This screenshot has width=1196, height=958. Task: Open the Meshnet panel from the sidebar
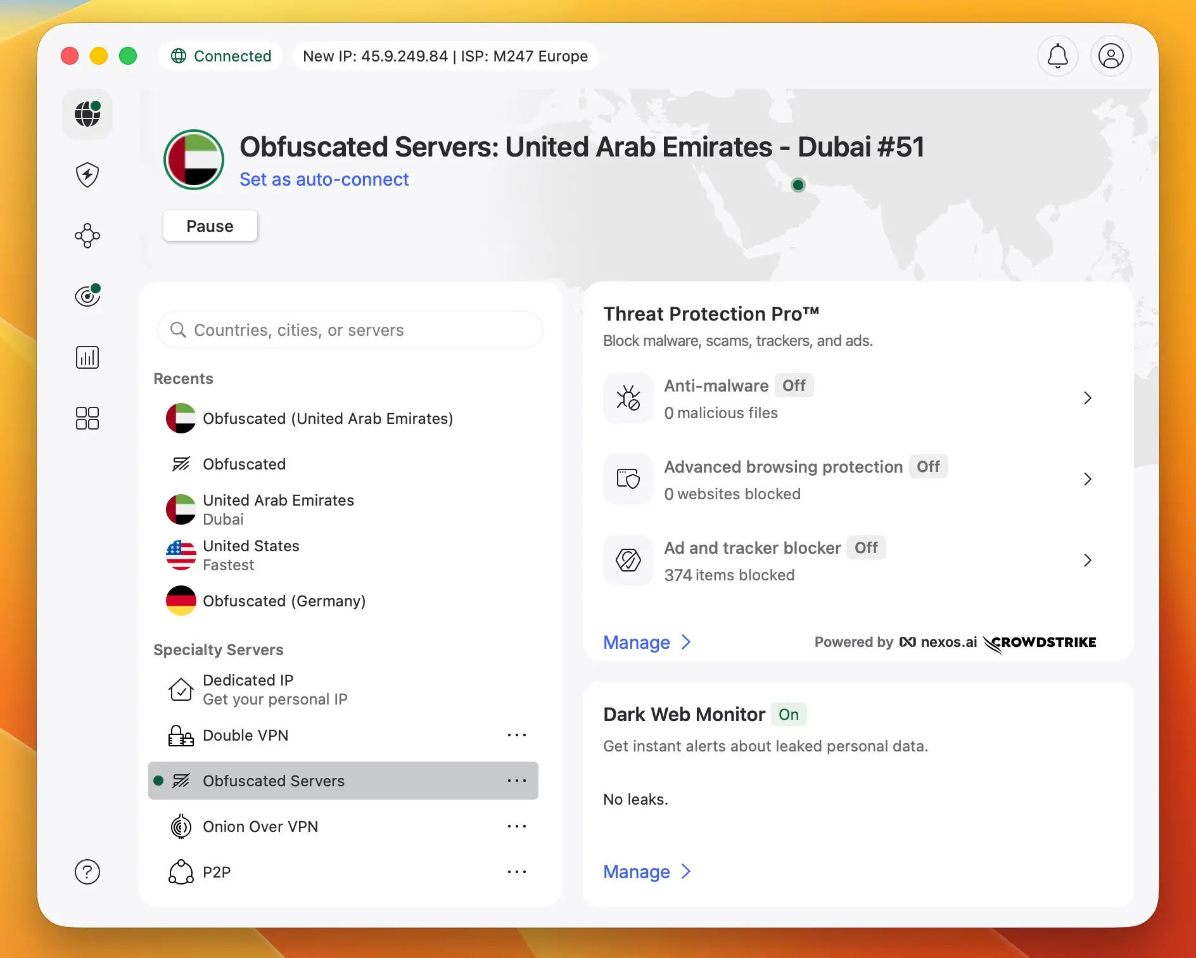point(87,236)
